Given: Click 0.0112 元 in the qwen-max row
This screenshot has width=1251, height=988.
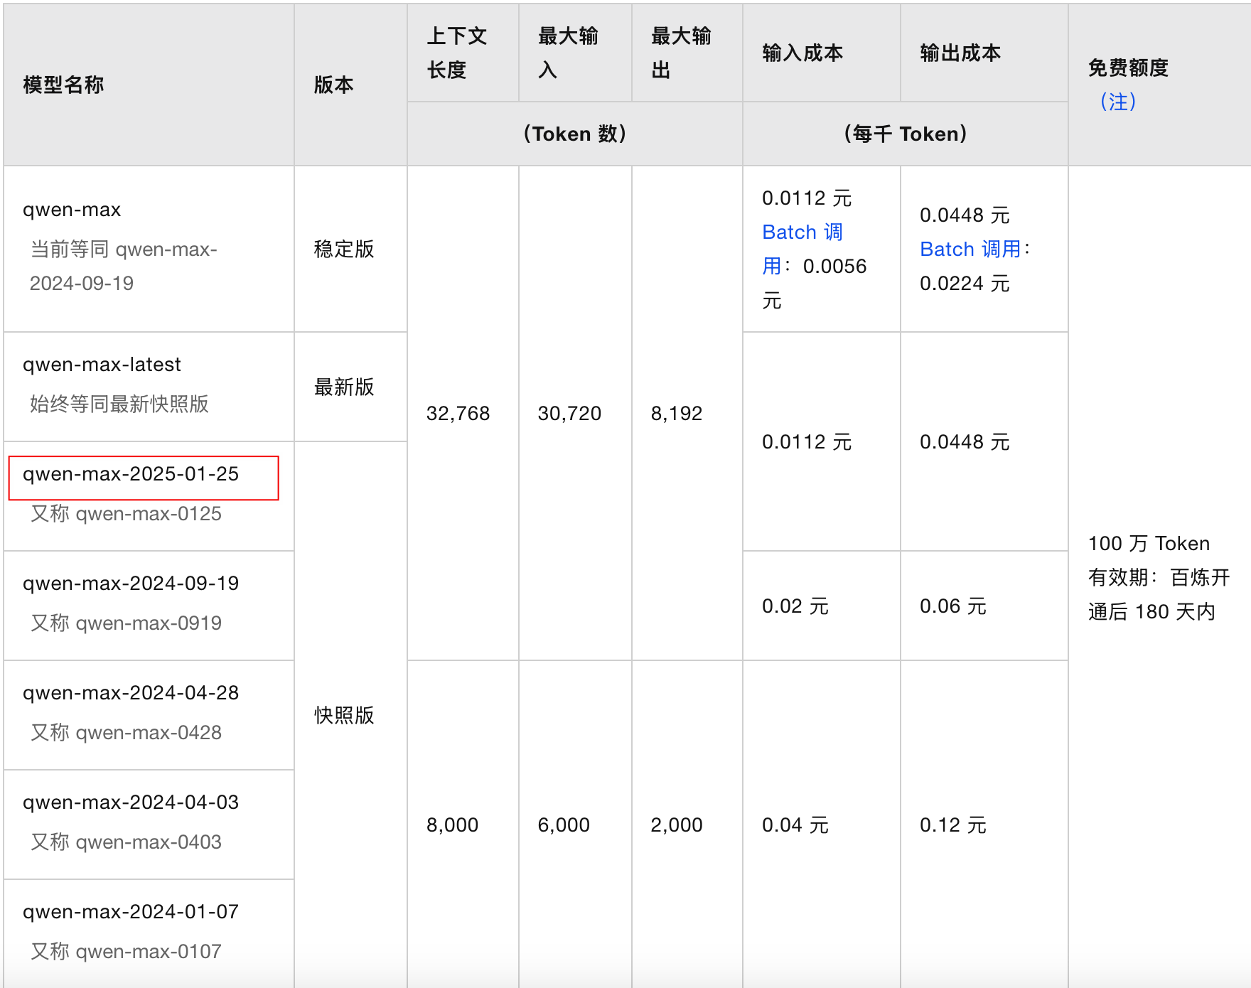Looking at the screenshot, I should coord(807,198).
